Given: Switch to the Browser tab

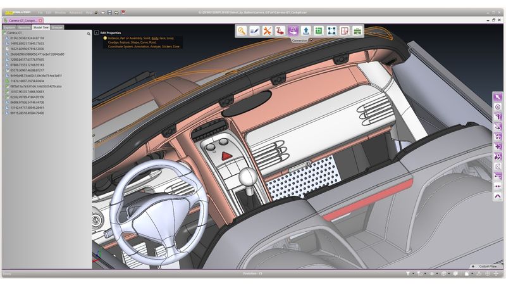Looking at the screenshot, I should coord(57,27).
